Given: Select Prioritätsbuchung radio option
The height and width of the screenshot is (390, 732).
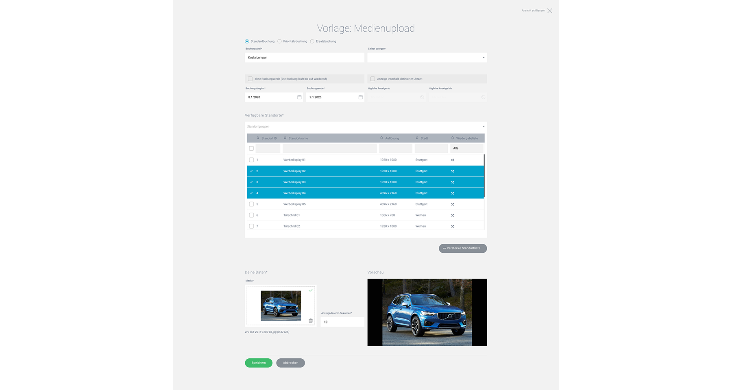Looking at the screenshot, I should coord(279,41).
